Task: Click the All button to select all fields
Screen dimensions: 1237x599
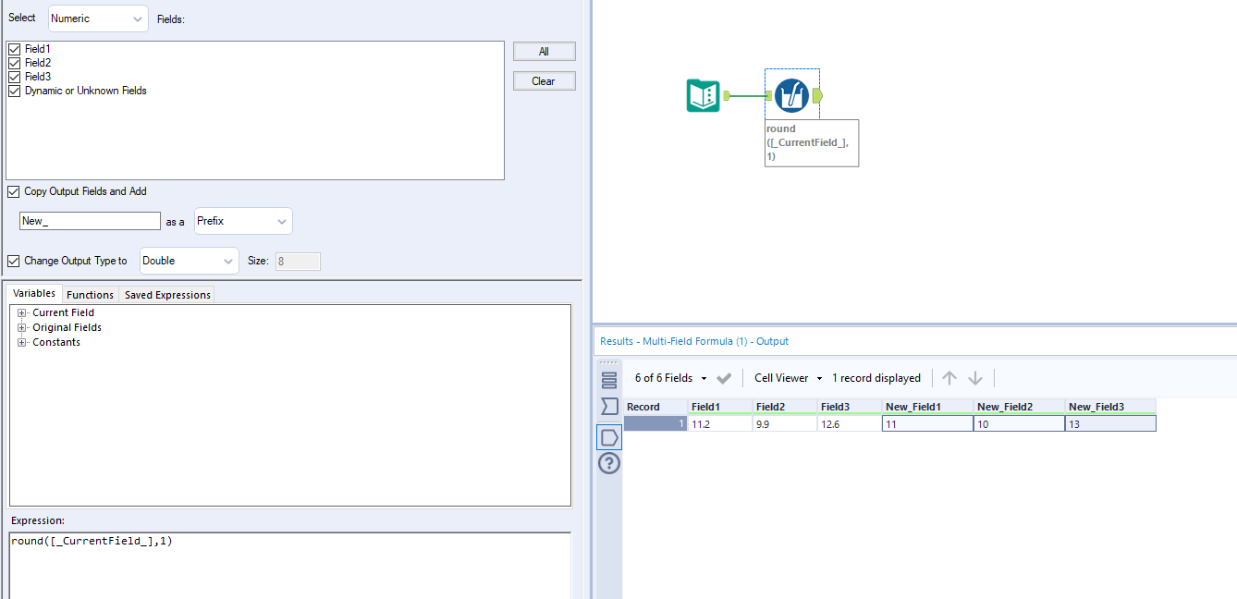Action: [x=544, y=51]
